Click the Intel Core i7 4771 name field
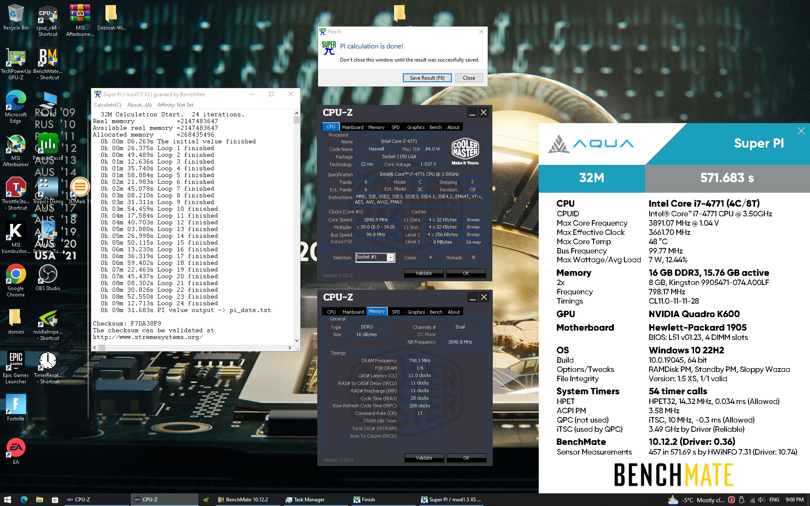The width and height of the screenshot is (810, 506). point(399,141)
